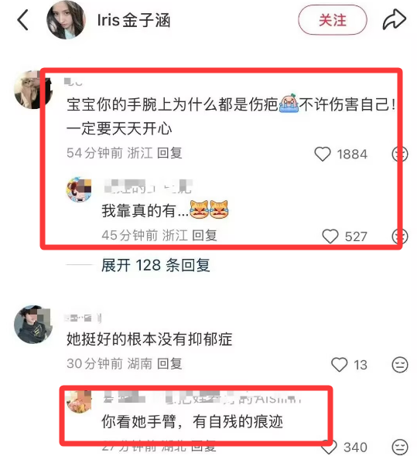This screenshot has width=417, height=456.
Task: Like the comment with 13 likes
Action: coord(340,364)
